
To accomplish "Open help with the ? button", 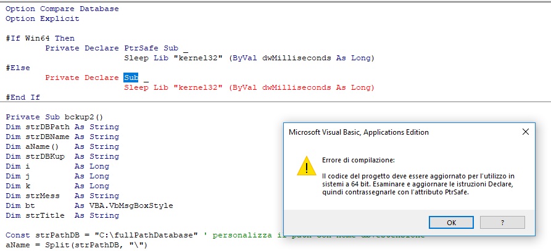I will click(502, 223).
